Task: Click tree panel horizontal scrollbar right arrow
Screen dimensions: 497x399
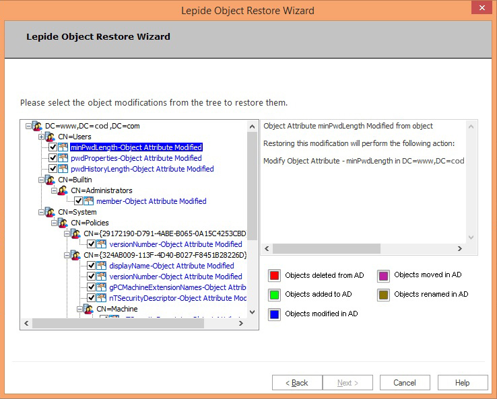Action: 241,324
